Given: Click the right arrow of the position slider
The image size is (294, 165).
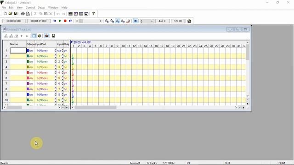Looking at the screenshot, I should point(101,21).
